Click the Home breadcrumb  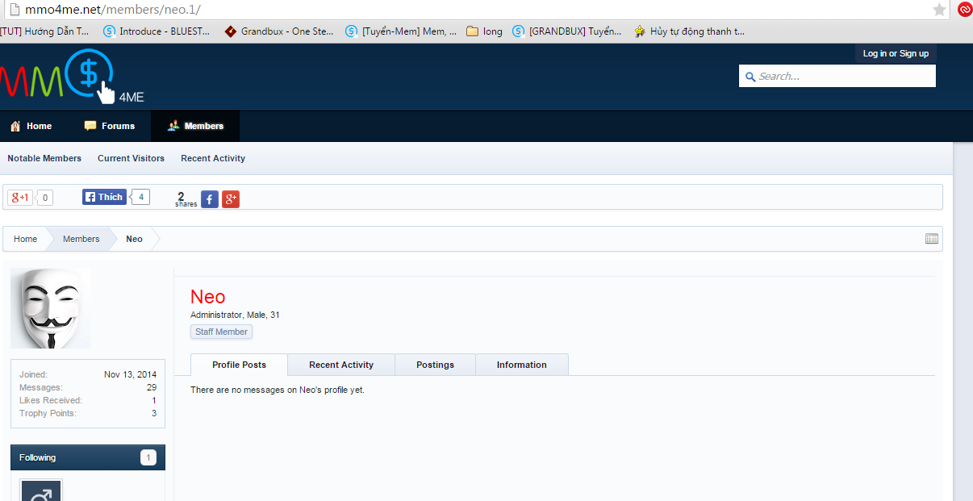(x=25, y=239)
